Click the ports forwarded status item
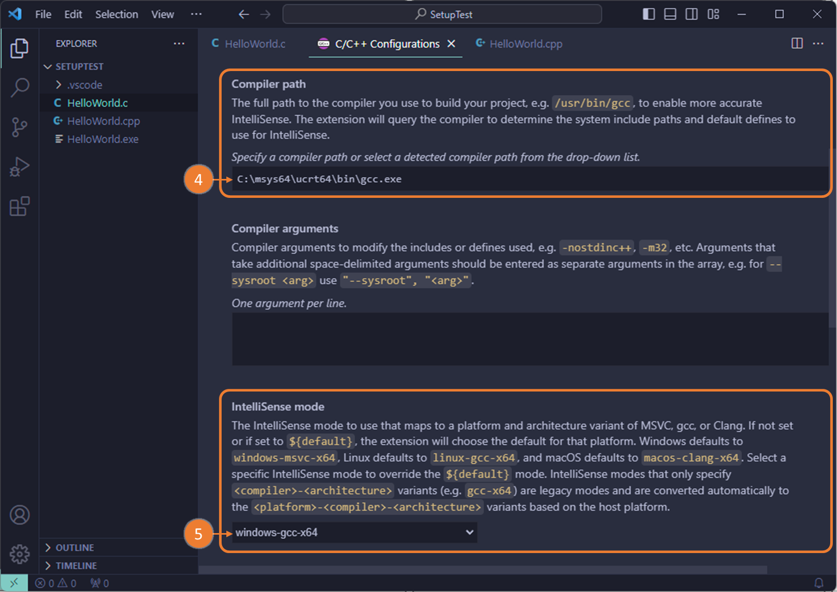The image size is (837, 592). point(99,583)
